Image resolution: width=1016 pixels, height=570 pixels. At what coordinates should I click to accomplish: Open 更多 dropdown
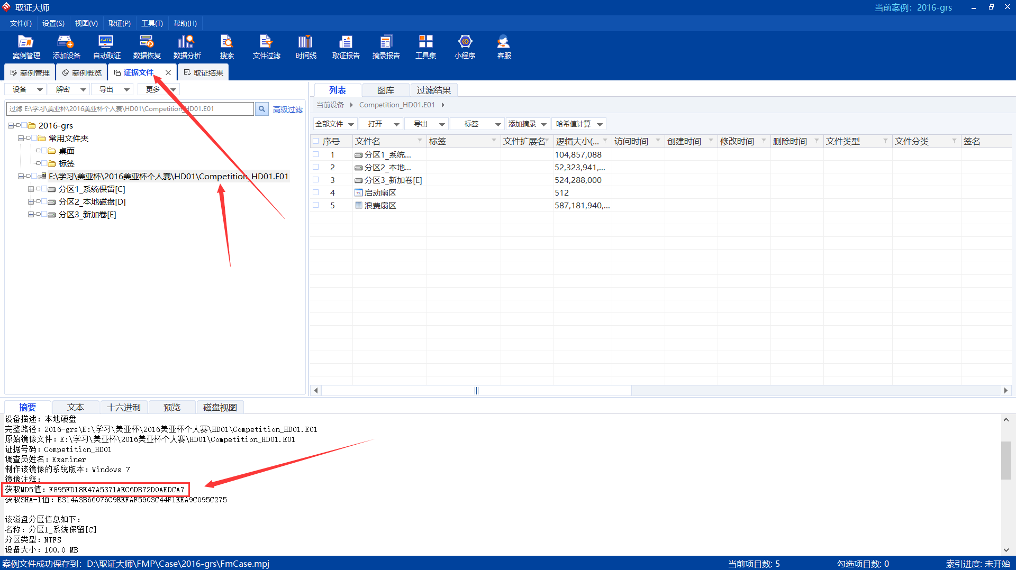point(159,89)
